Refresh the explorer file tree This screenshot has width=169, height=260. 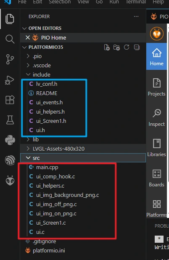point(127,47)
